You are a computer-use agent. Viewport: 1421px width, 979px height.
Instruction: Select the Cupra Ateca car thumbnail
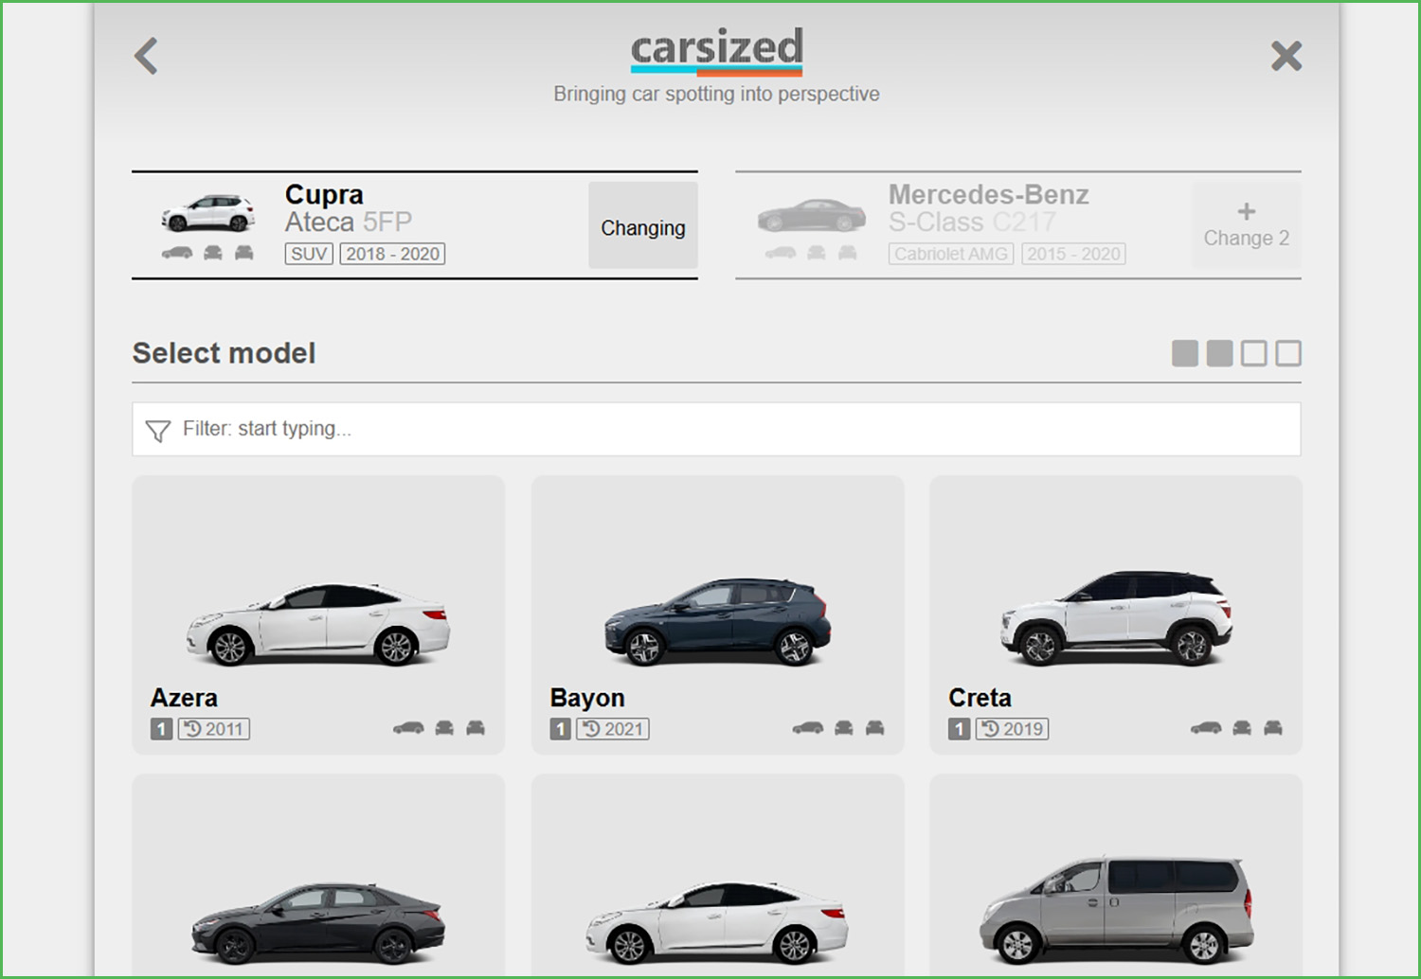pyautogui.click(x=208, y=213)
